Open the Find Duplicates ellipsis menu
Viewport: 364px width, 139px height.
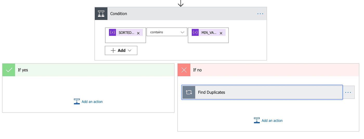[x=348, y=92]
